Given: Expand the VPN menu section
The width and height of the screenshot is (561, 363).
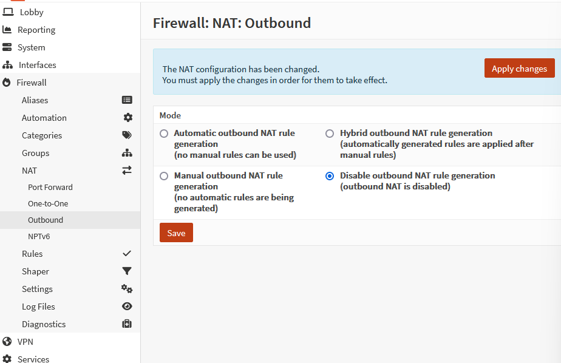Looking at the screenshot, I should click(25, 342).
